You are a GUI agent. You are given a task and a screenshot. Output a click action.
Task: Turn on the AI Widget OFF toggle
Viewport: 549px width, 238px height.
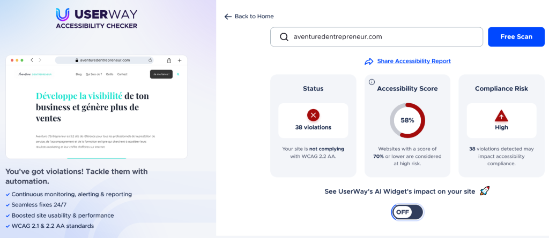point(407,212)
